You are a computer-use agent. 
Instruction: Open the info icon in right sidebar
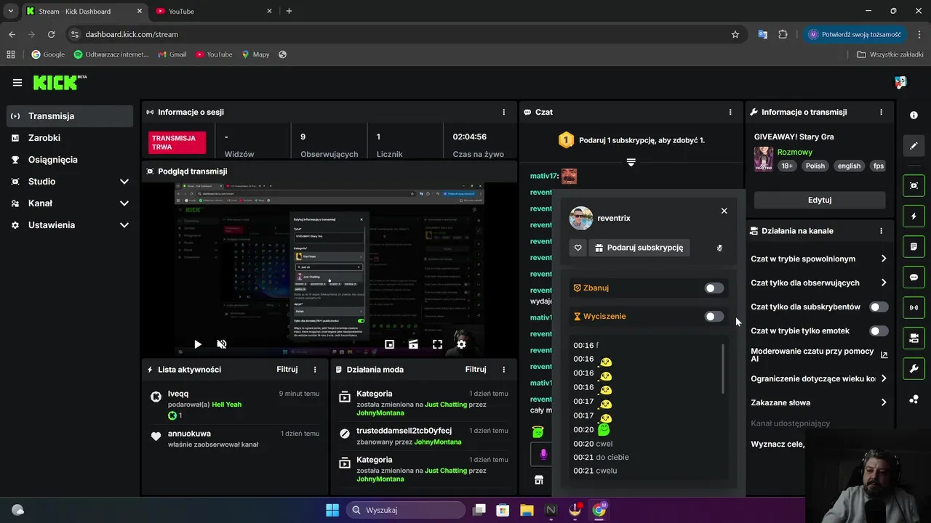pos(914,115)
